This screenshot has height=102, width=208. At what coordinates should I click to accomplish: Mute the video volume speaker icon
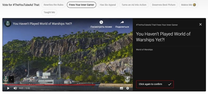click(x=15, y=88)
